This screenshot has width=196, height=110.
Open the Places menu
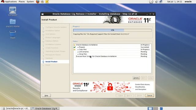click(x=22, y=2)
